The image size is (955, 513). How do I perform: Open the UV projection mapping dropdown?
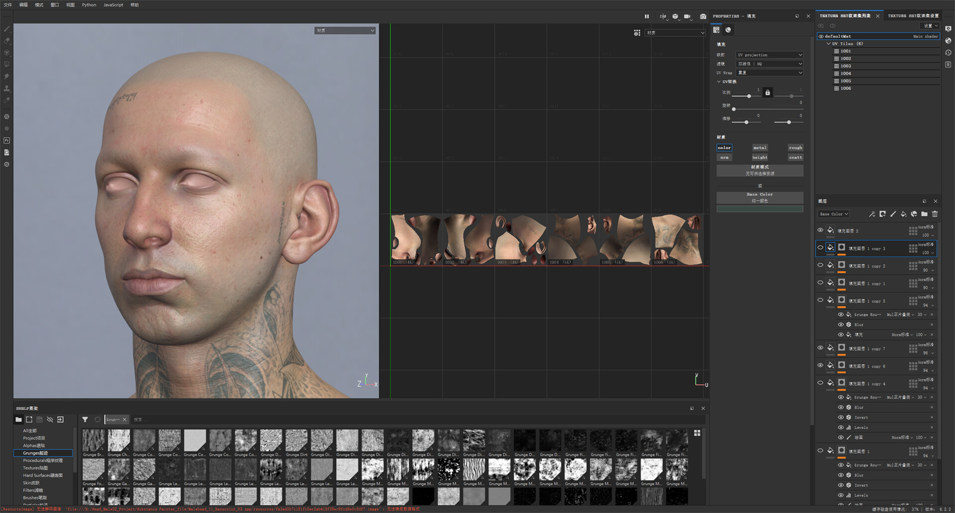tap(769, 55)
